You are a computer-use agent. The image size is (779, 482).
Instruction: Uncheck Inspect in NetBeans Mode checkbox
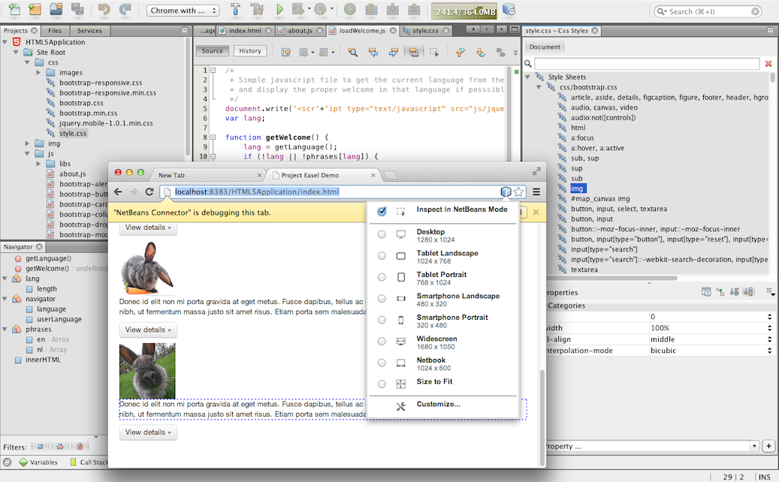(382, 211)
